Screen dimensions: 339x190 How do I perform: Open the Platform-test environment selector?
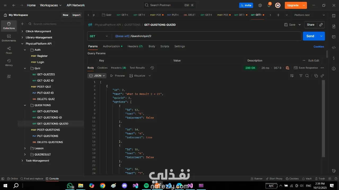[309, 15]
